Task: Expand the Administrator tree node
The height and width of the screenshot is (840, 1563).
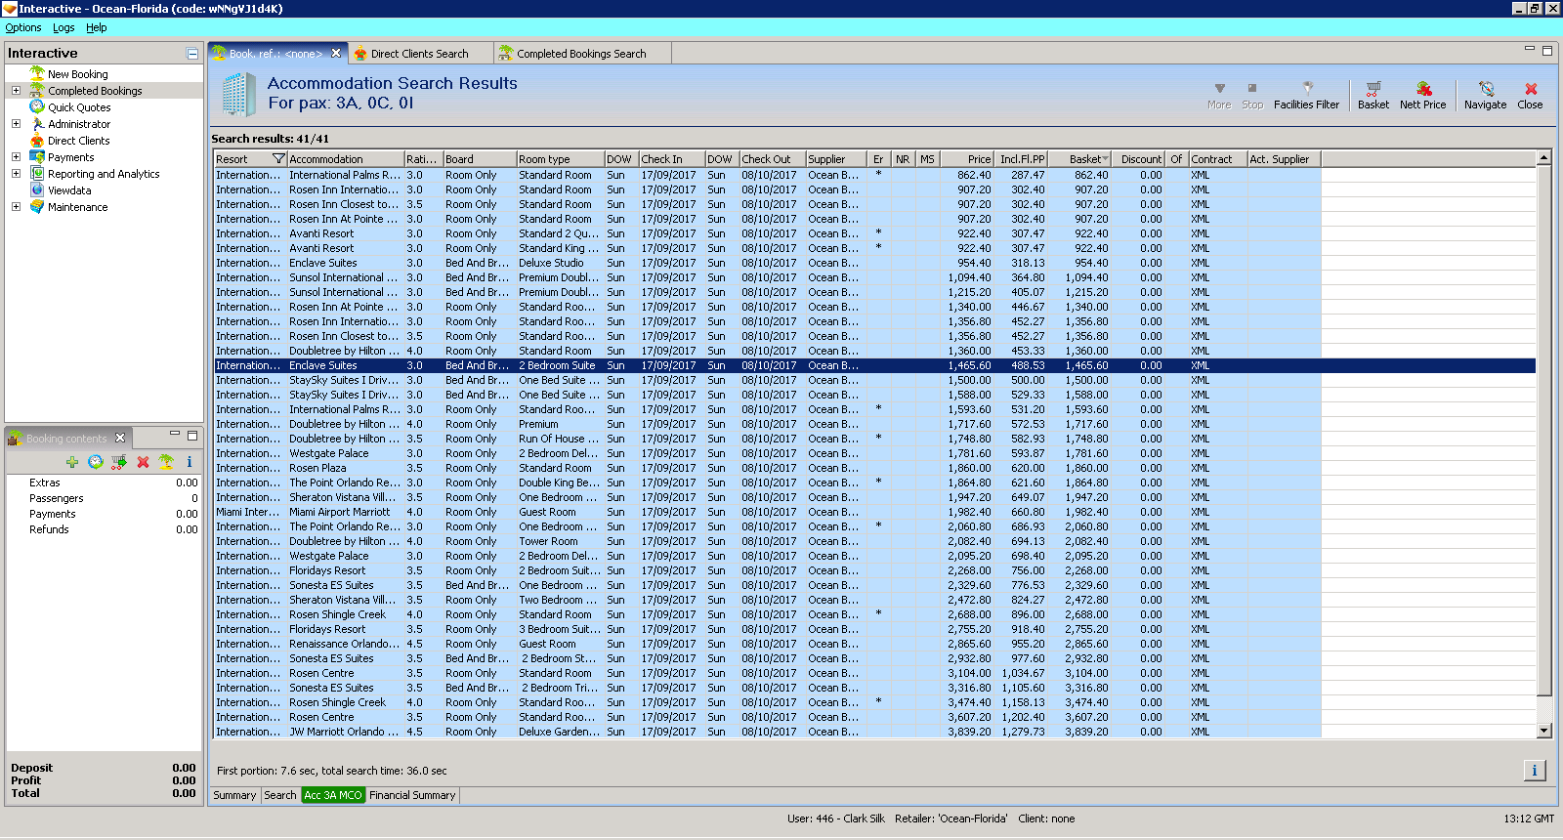Action: click(x=16, y=123)
